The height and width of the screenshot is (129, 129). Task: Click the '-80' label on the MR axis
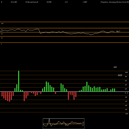(126, 110)
